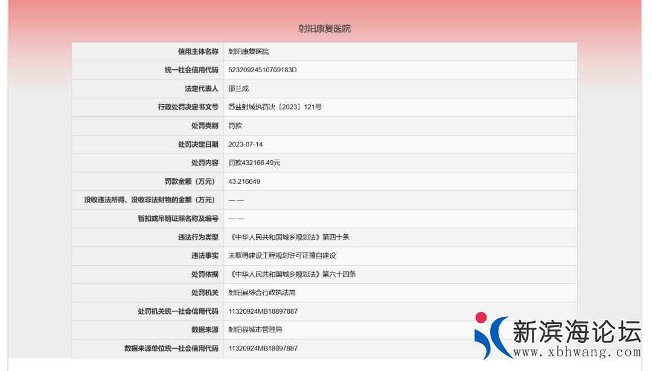The width and height of the screenshot is (652, 371).
Task: Click legal representative name 邵兰成
Action: coord(238,89)
